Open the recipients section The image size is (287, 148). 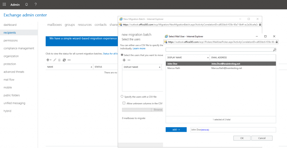(10, 33)
